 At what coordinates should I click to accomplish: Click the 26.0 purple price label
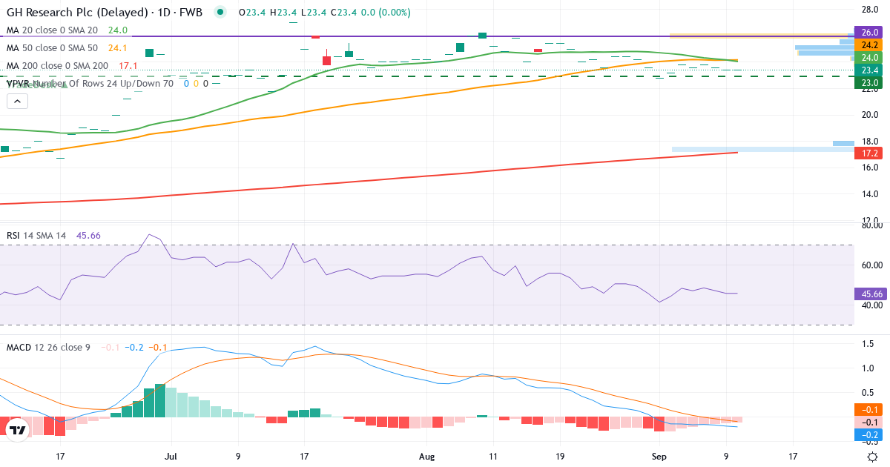[868, 33]
